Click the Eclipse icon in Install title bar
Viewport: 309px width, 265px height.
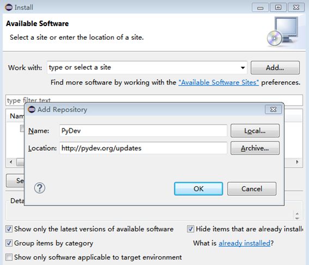click(9, 7)
